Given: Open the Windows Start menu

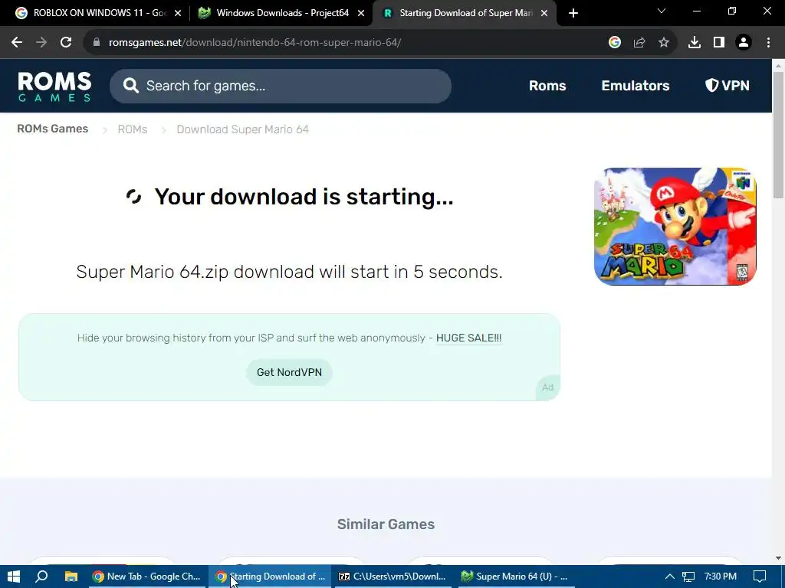Looking at the screenshot, I should tap(14, 577).
